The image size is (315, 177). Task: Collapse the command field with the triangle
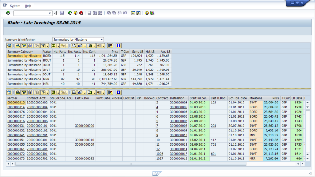pyautogui.click(x=56, y=13)
